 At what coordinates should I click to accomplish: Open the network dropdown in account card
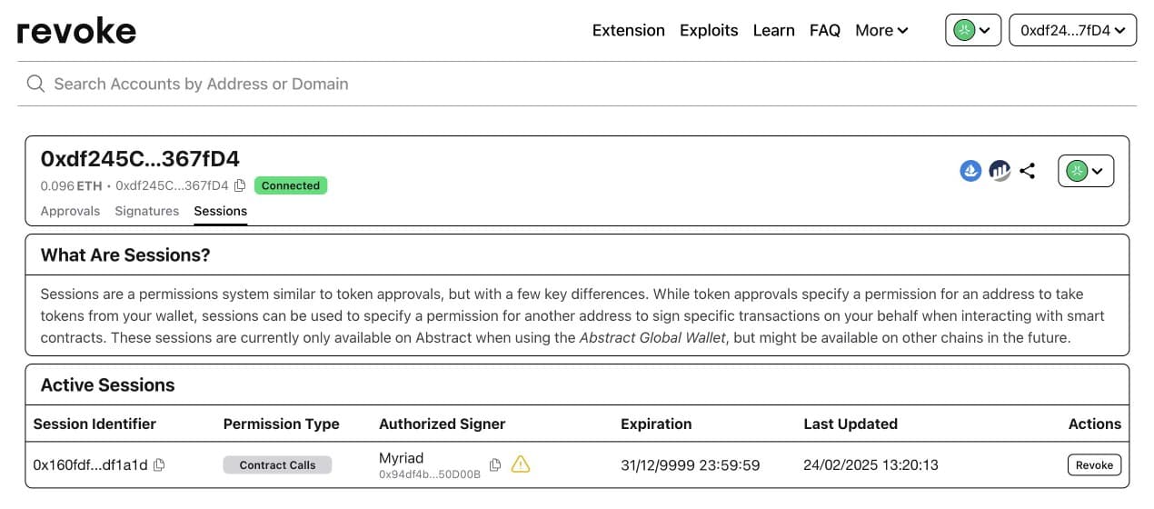click(1086, 170)
